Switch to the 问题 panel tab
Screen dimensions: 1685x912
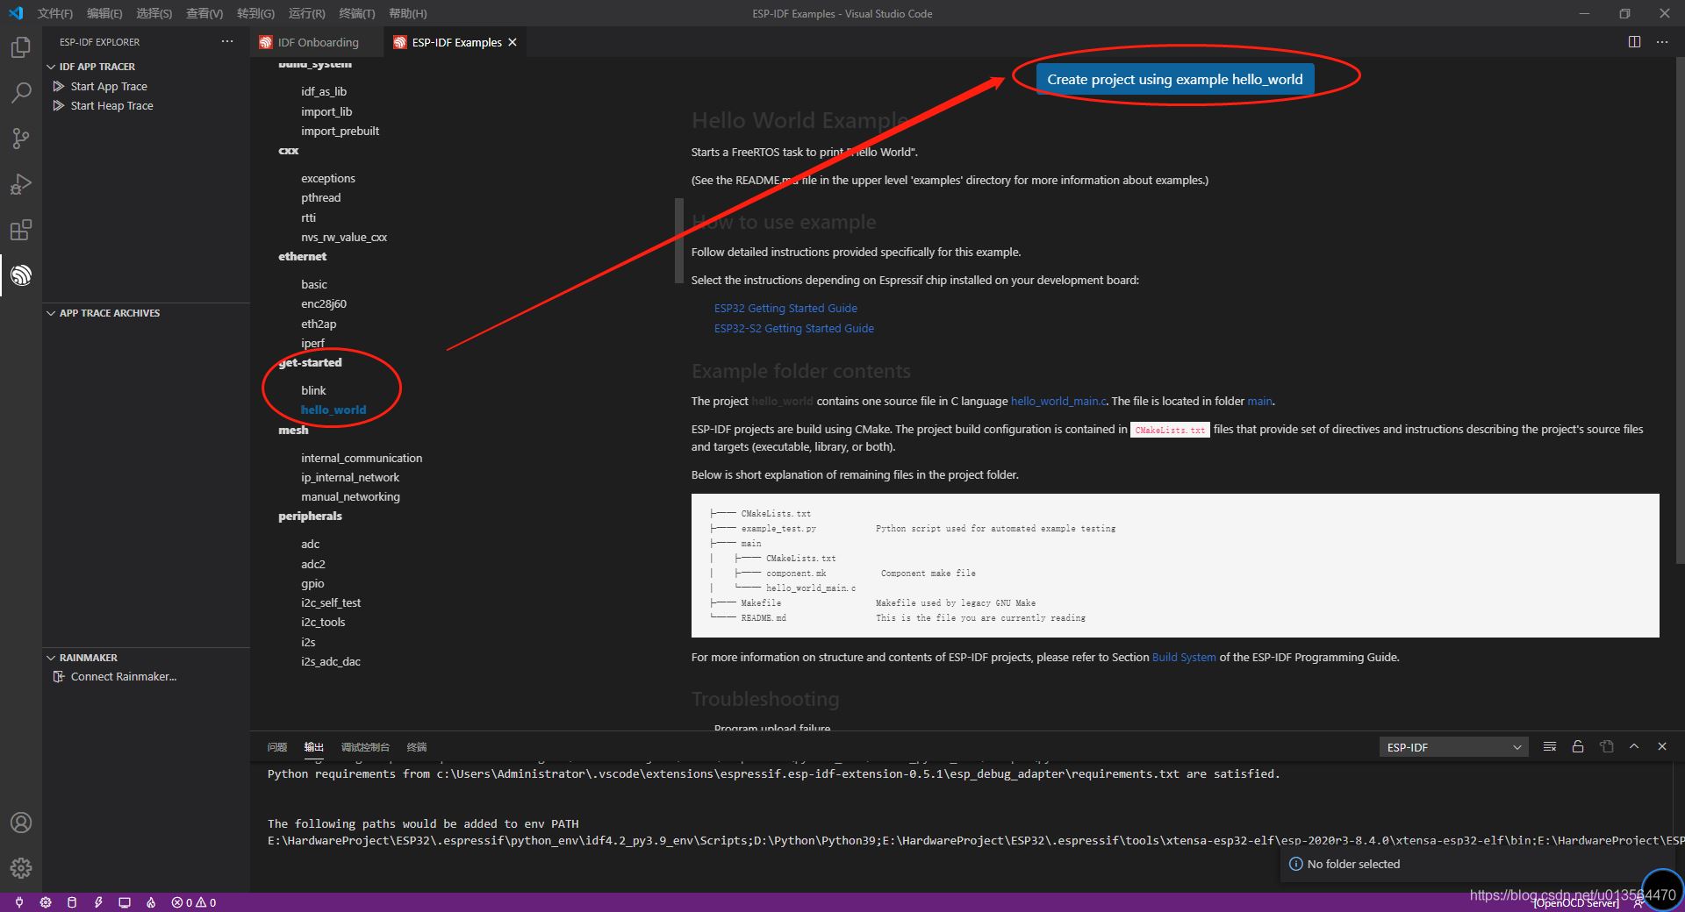pos(277,747)
